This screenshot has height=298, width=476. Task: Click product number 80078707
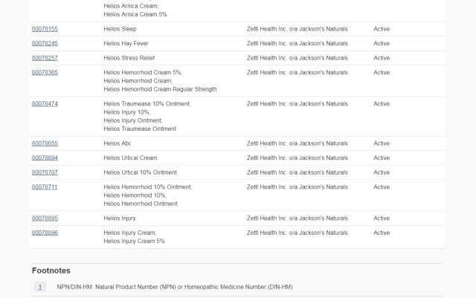[45, 172]
